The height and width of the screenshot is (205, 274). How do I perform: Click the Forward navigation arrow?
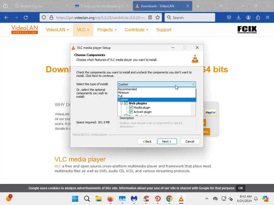click(16, 17)
